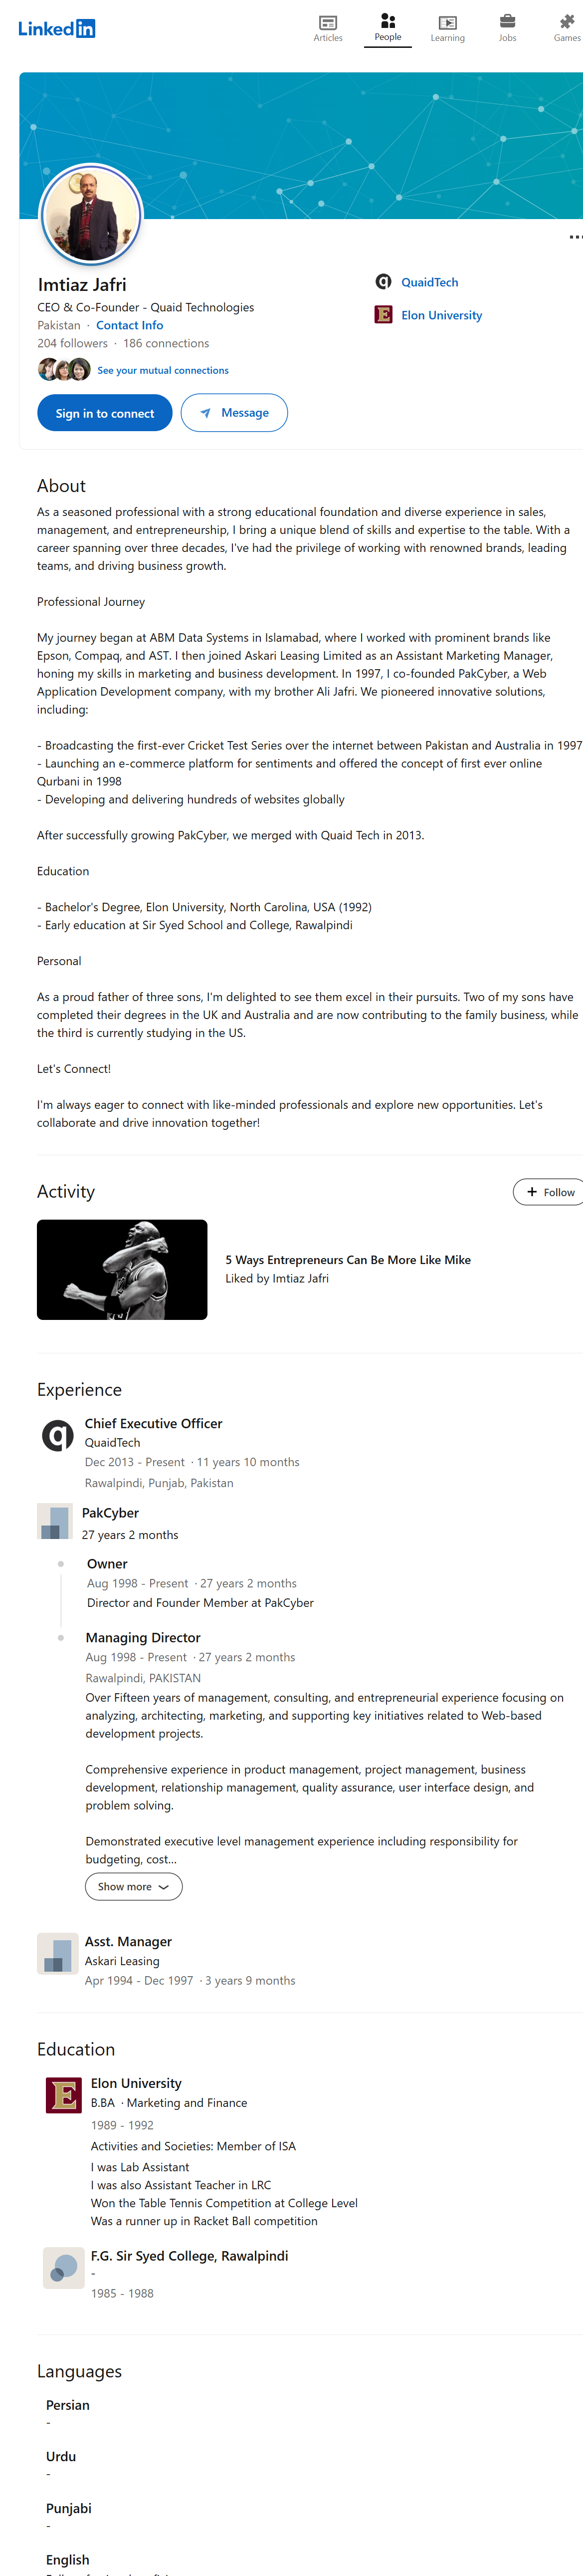Viewport: 583px width, 2576px height.
Task: Click the Elon University logo in Education
Action: tap(63, 2094)
